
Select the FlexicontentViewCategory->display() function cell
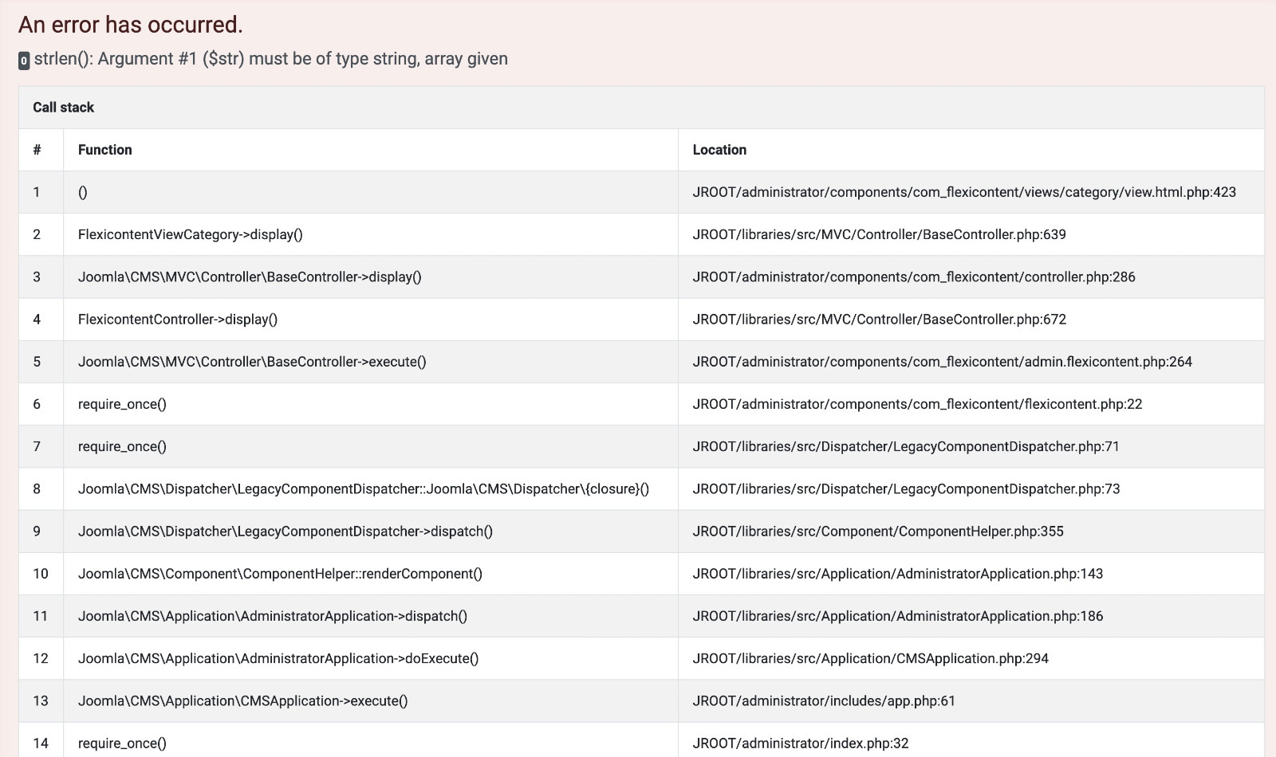click(x=190, y=234)
